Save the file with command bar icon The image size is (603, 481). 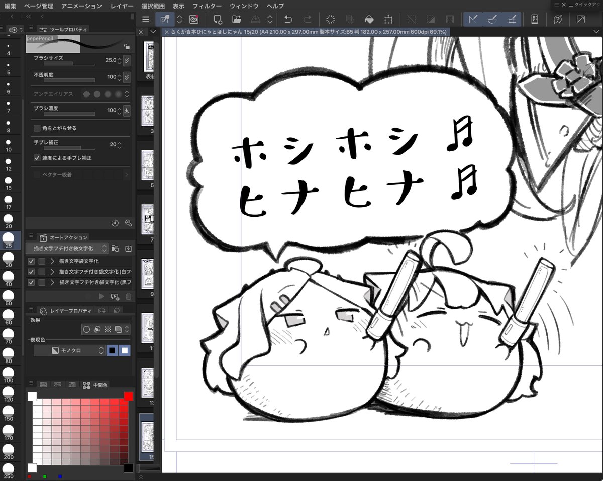(255, 19)
